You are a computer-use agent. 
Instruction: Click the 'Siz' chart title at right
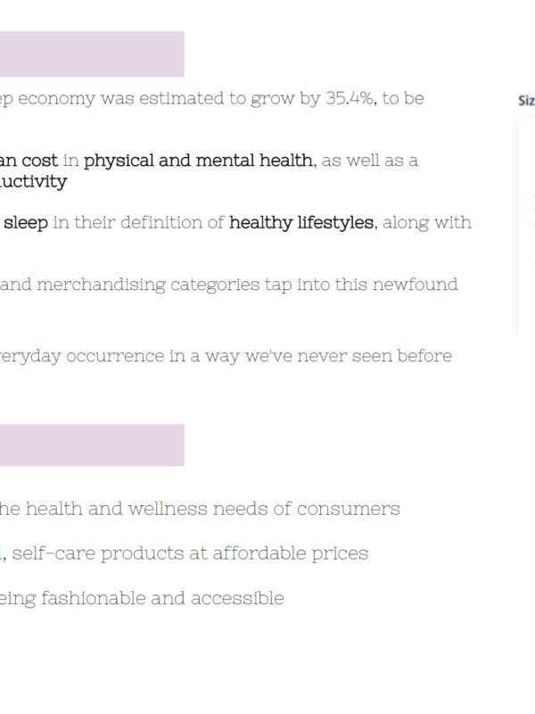527,100
